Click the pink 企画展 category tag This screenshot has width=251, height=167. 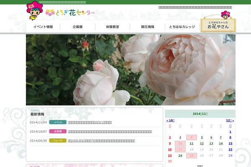(x=58, y=132)
